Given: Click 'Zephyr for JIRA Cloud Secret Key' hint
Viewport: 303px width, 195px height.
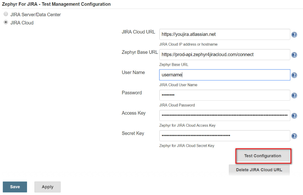Looking at the screenshot, I should point(187,146).
